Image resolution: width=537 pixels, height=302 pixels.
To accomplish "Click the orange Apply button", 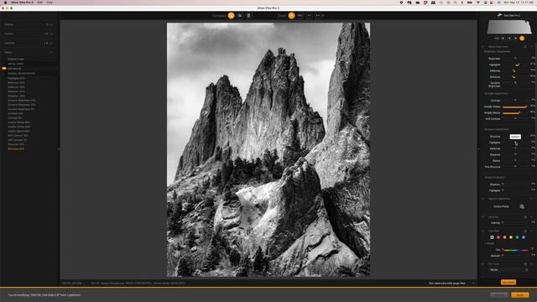I will [x=520, y=294].
